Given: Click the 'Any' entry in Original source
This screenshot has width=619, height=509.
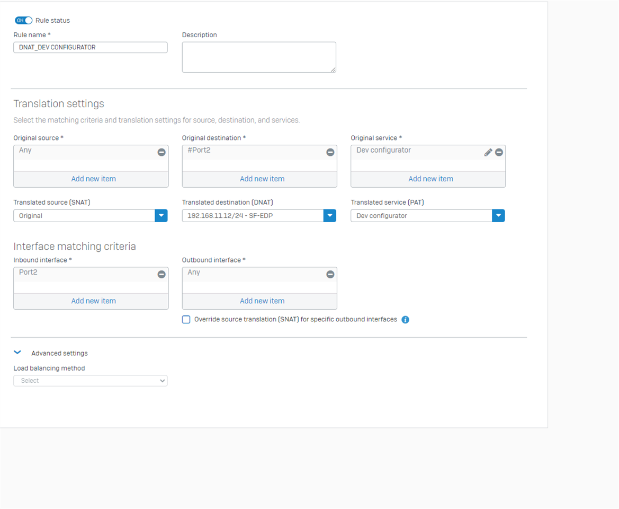Looking at the screenshot, I should coord(25,150).
